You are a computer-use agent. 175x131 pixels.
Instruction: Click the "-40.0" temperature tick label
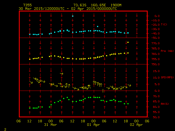(x=156, y=33)
